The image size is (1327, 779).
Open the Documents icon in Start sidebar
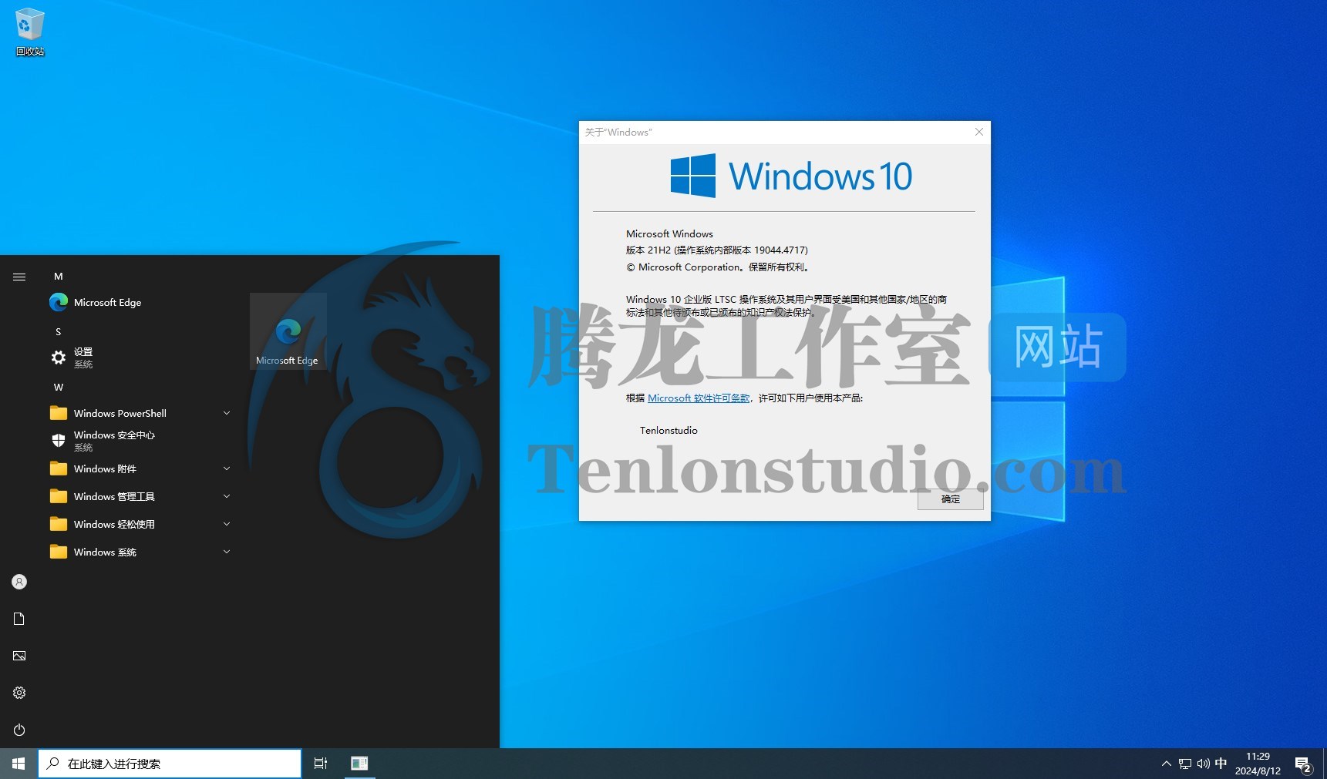pos(19,619)
